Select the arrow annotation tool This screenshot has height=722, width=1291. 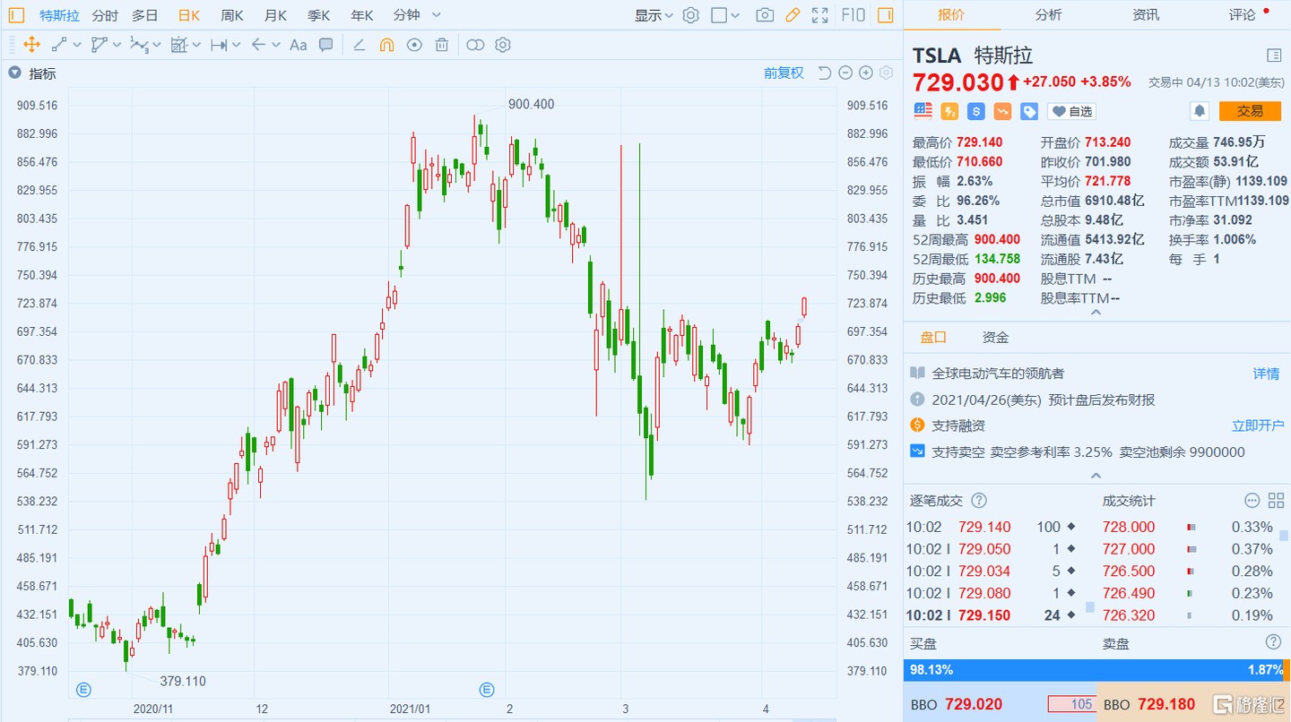(x=258, y=45)
